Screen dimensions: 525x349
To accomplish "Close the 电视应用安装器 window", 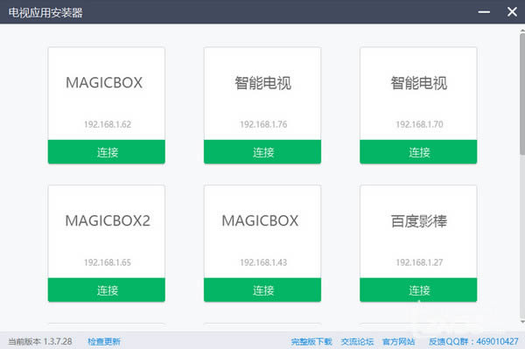I will [x=512, y=12].
